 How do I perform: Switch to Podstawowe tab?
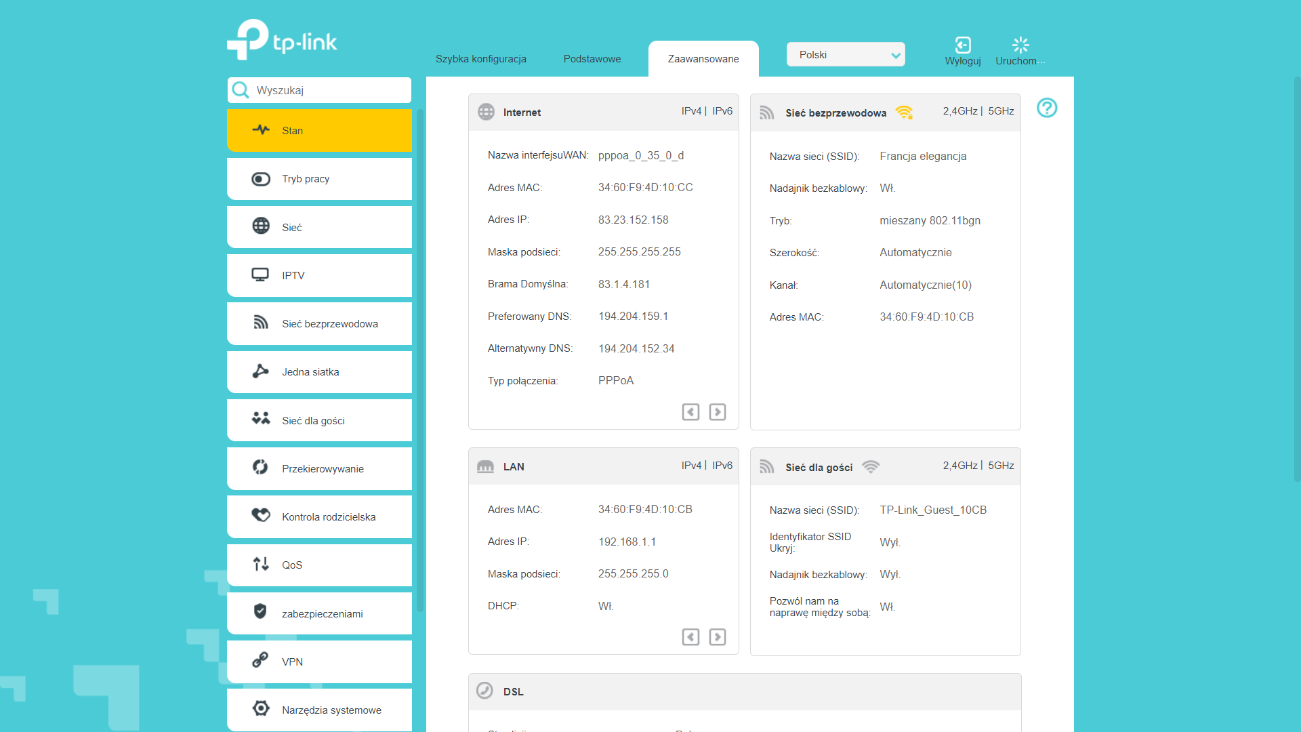tap(592, 59)
